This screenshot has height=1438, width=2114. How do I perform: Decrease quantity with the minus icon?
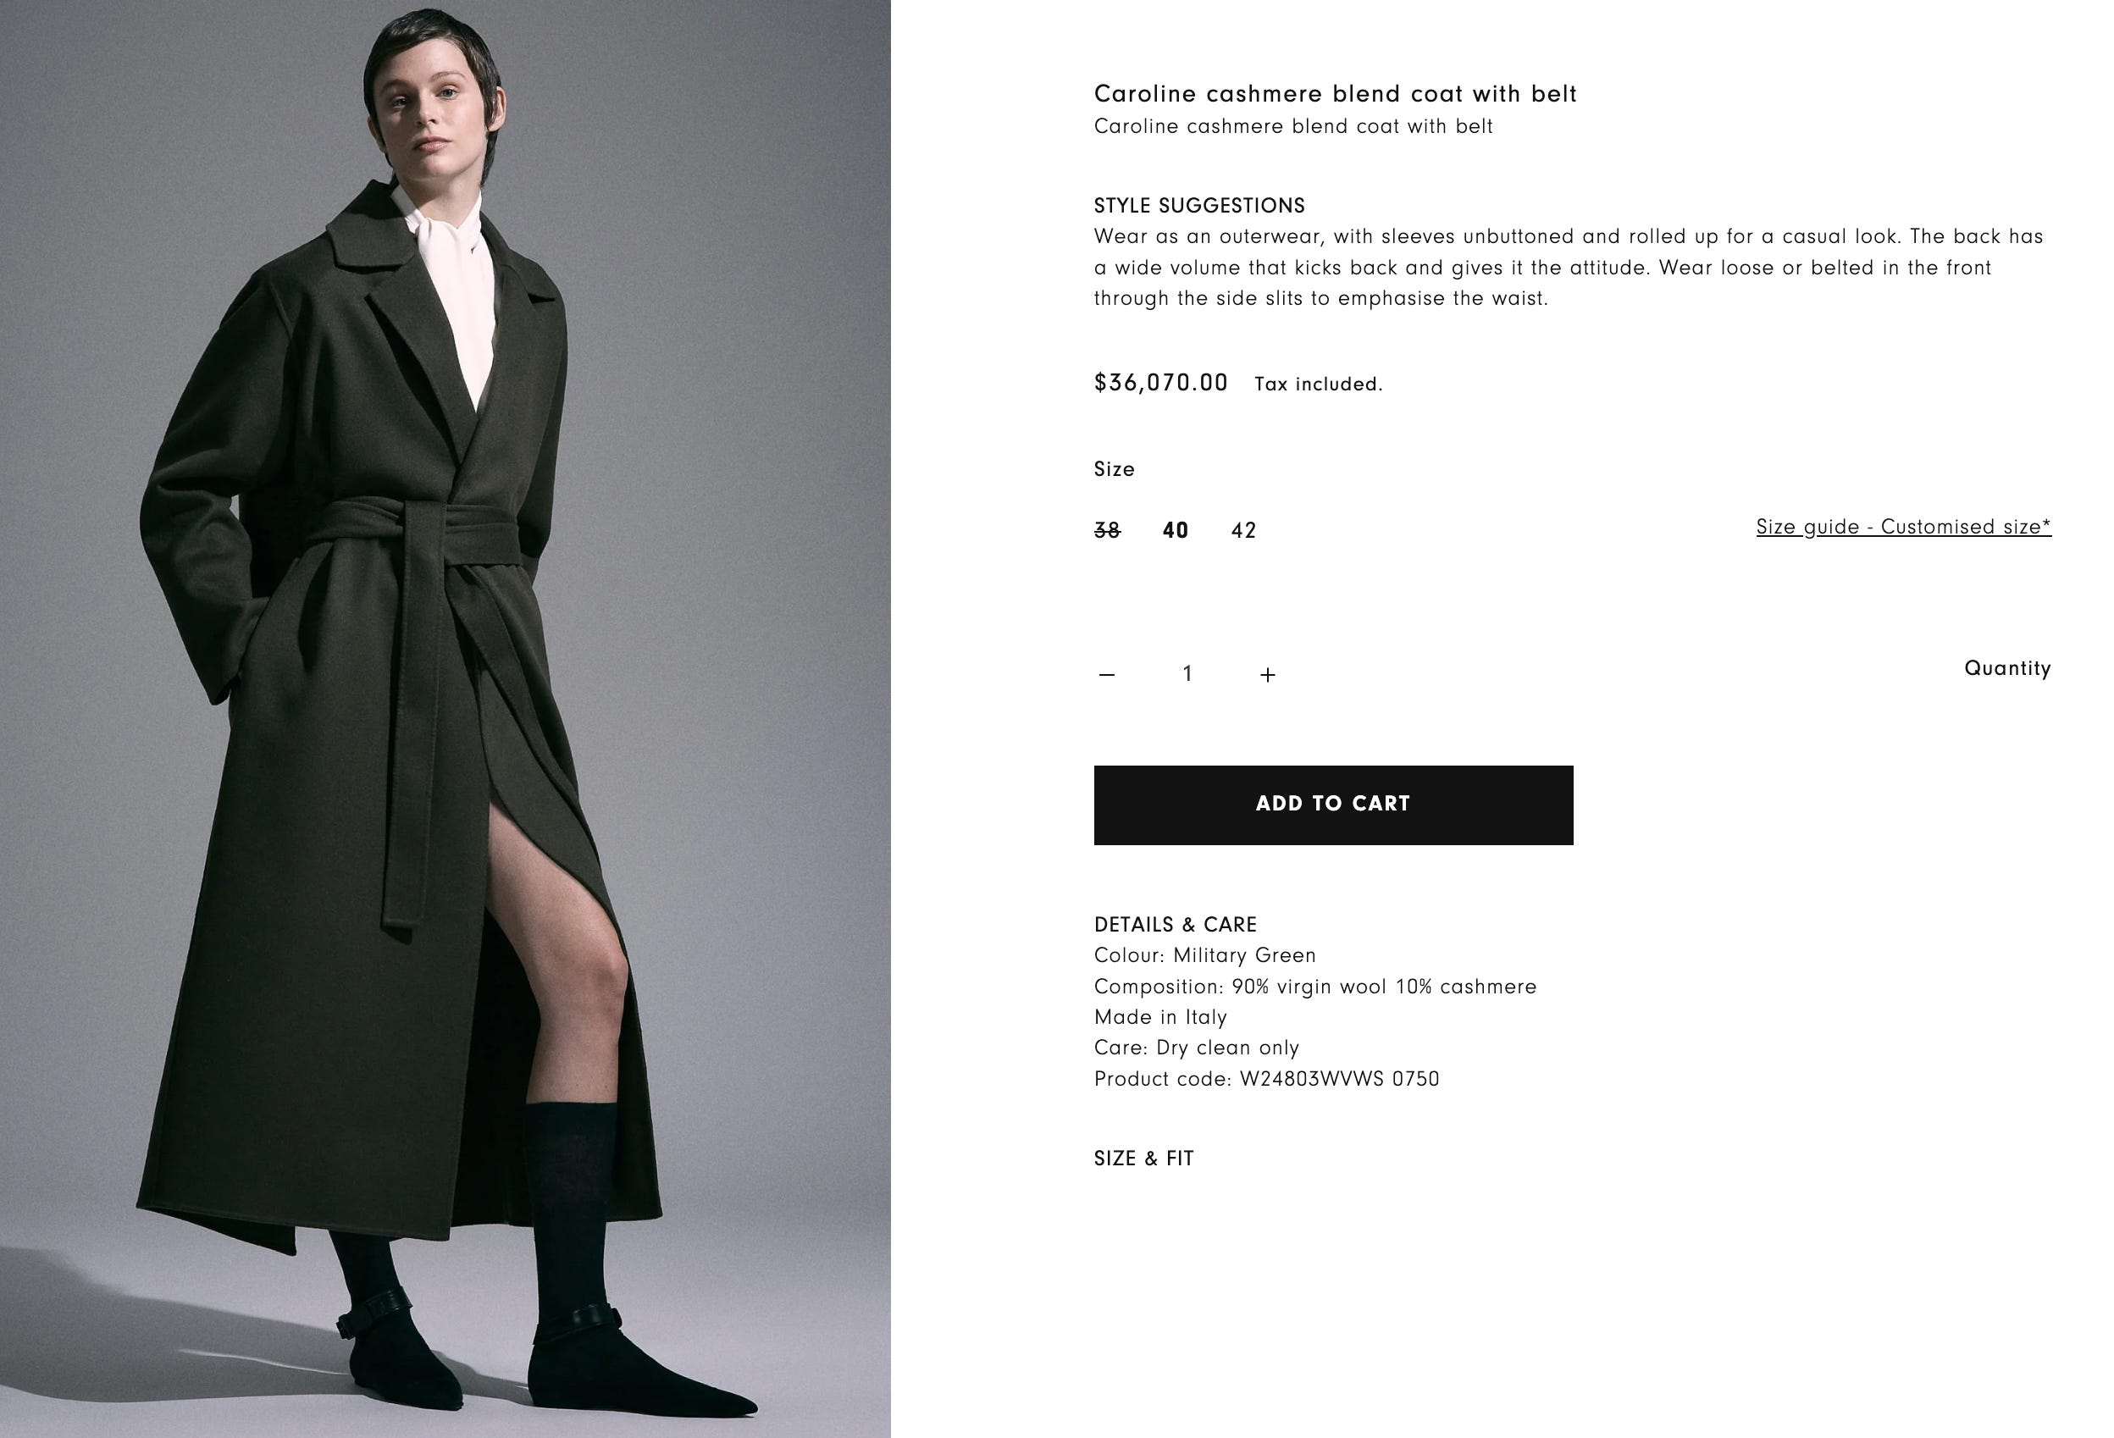1106,674
